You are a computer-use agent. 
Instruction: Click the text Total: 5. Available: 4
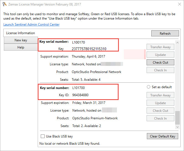point(86,80)
